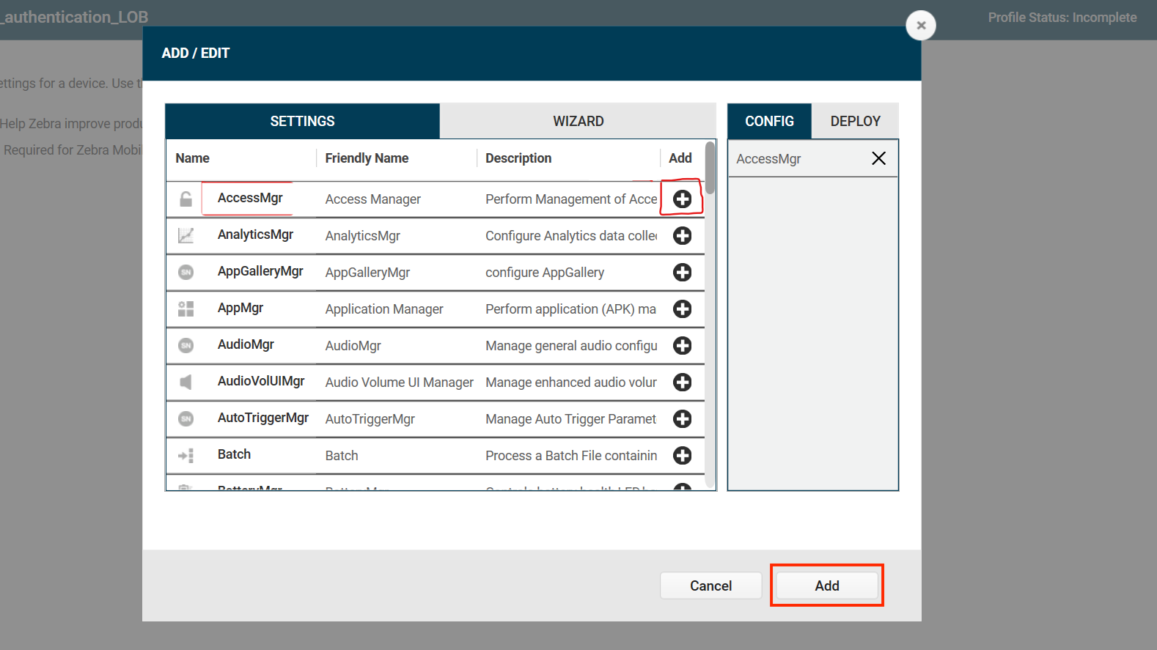This screenshot has height=650, width=1157.
Task: Click the plus icon for AutoTriggerMgr
Action: (x=682, y=419)
